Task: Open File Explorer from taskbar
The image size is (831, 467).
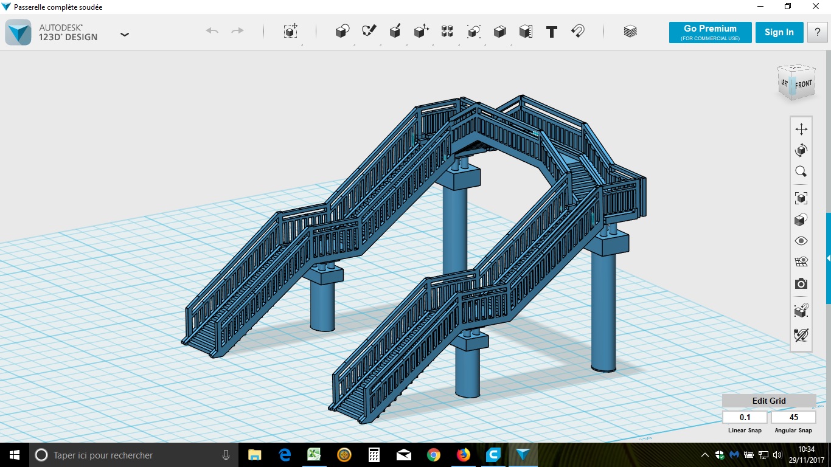Action: pos(255,455)
